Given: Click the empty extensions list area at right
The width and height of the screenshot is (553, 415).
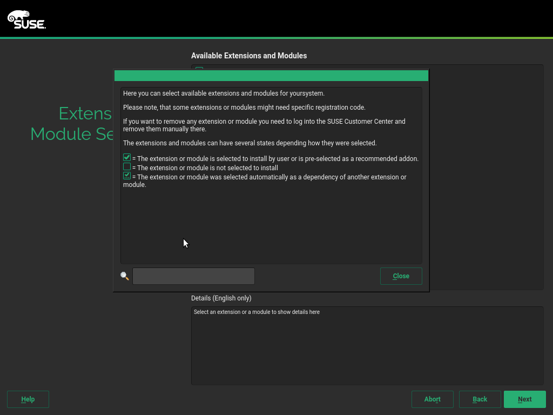Looking at the screenshot, I should (486, 178).
